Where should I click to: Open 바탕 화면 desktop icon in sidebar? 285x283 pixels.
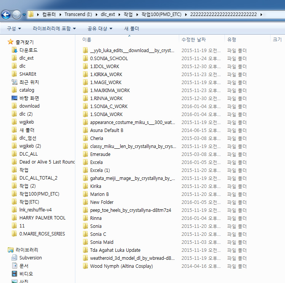point(14,98)
